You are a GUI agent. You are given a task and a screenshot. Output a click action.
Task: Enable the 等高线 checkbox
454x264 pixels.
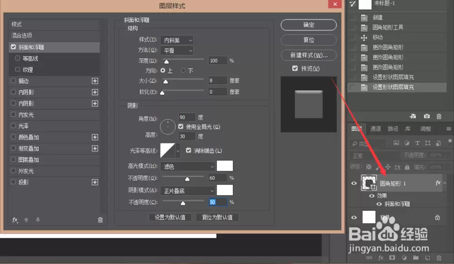pos(17,58)
